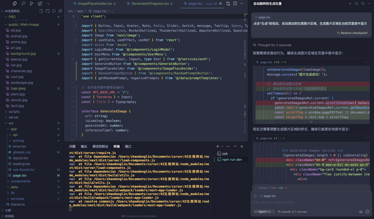
Task: Open the Extensions icon
Action: (40, 3)
